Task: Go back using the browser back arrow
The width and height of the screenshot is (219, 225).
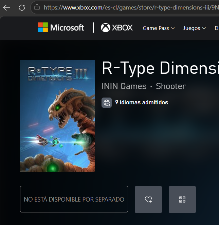Action: (x=6, y=7)
